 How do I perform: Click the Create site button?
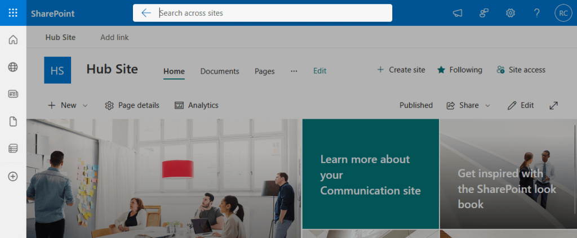click(x=401, y=70)
